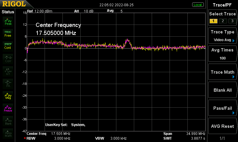Click the dimmed Corr correction icon
The width and height of the screenshot is (238, 142).
click(x=8, y=59)
